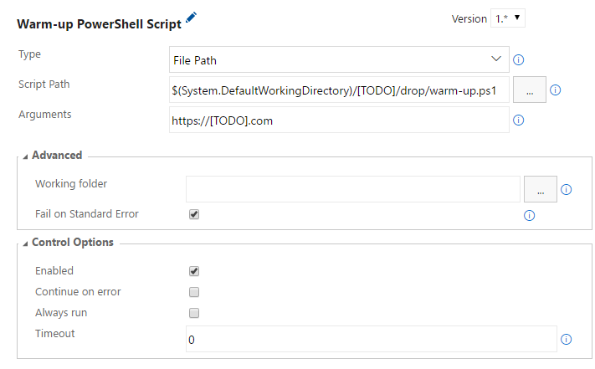Uncheck the Fail on Standard Error checkbox
This screenshot has width=595, height=369.
click(194, 214)
